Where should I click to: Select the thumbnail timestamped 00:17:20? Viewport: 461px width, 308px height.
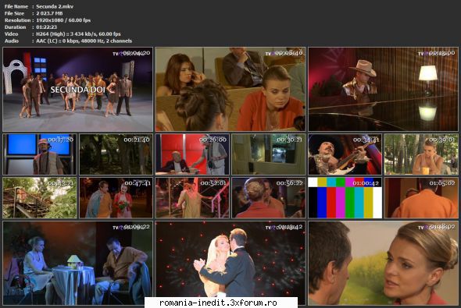[x=40, y=154]
